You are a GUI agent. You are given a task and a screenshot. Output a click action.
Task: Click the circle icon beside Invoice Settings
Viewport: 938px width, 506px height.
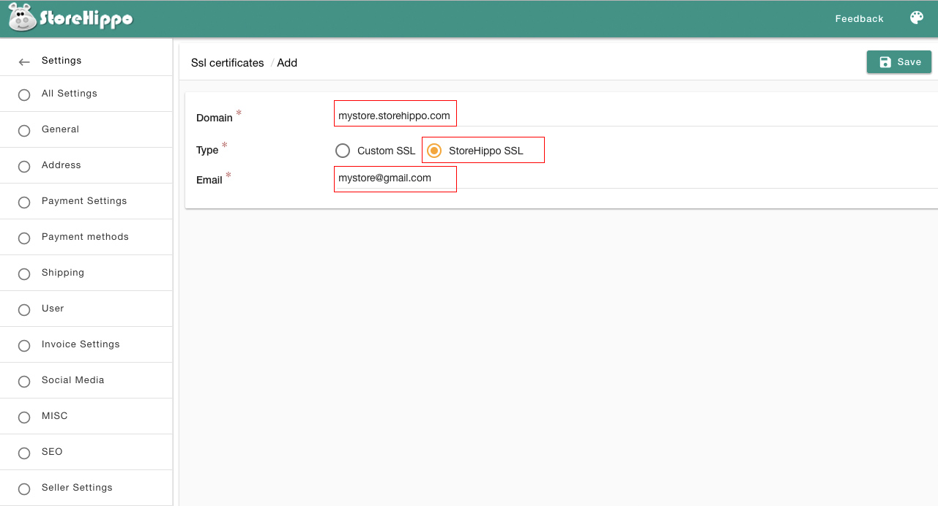(x=24, y=346)
